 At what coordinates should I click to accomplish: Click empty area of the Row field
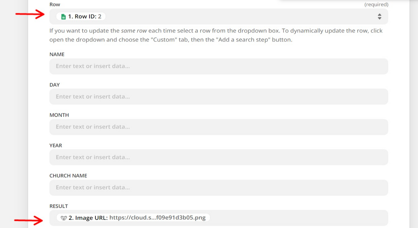point(229,16)
